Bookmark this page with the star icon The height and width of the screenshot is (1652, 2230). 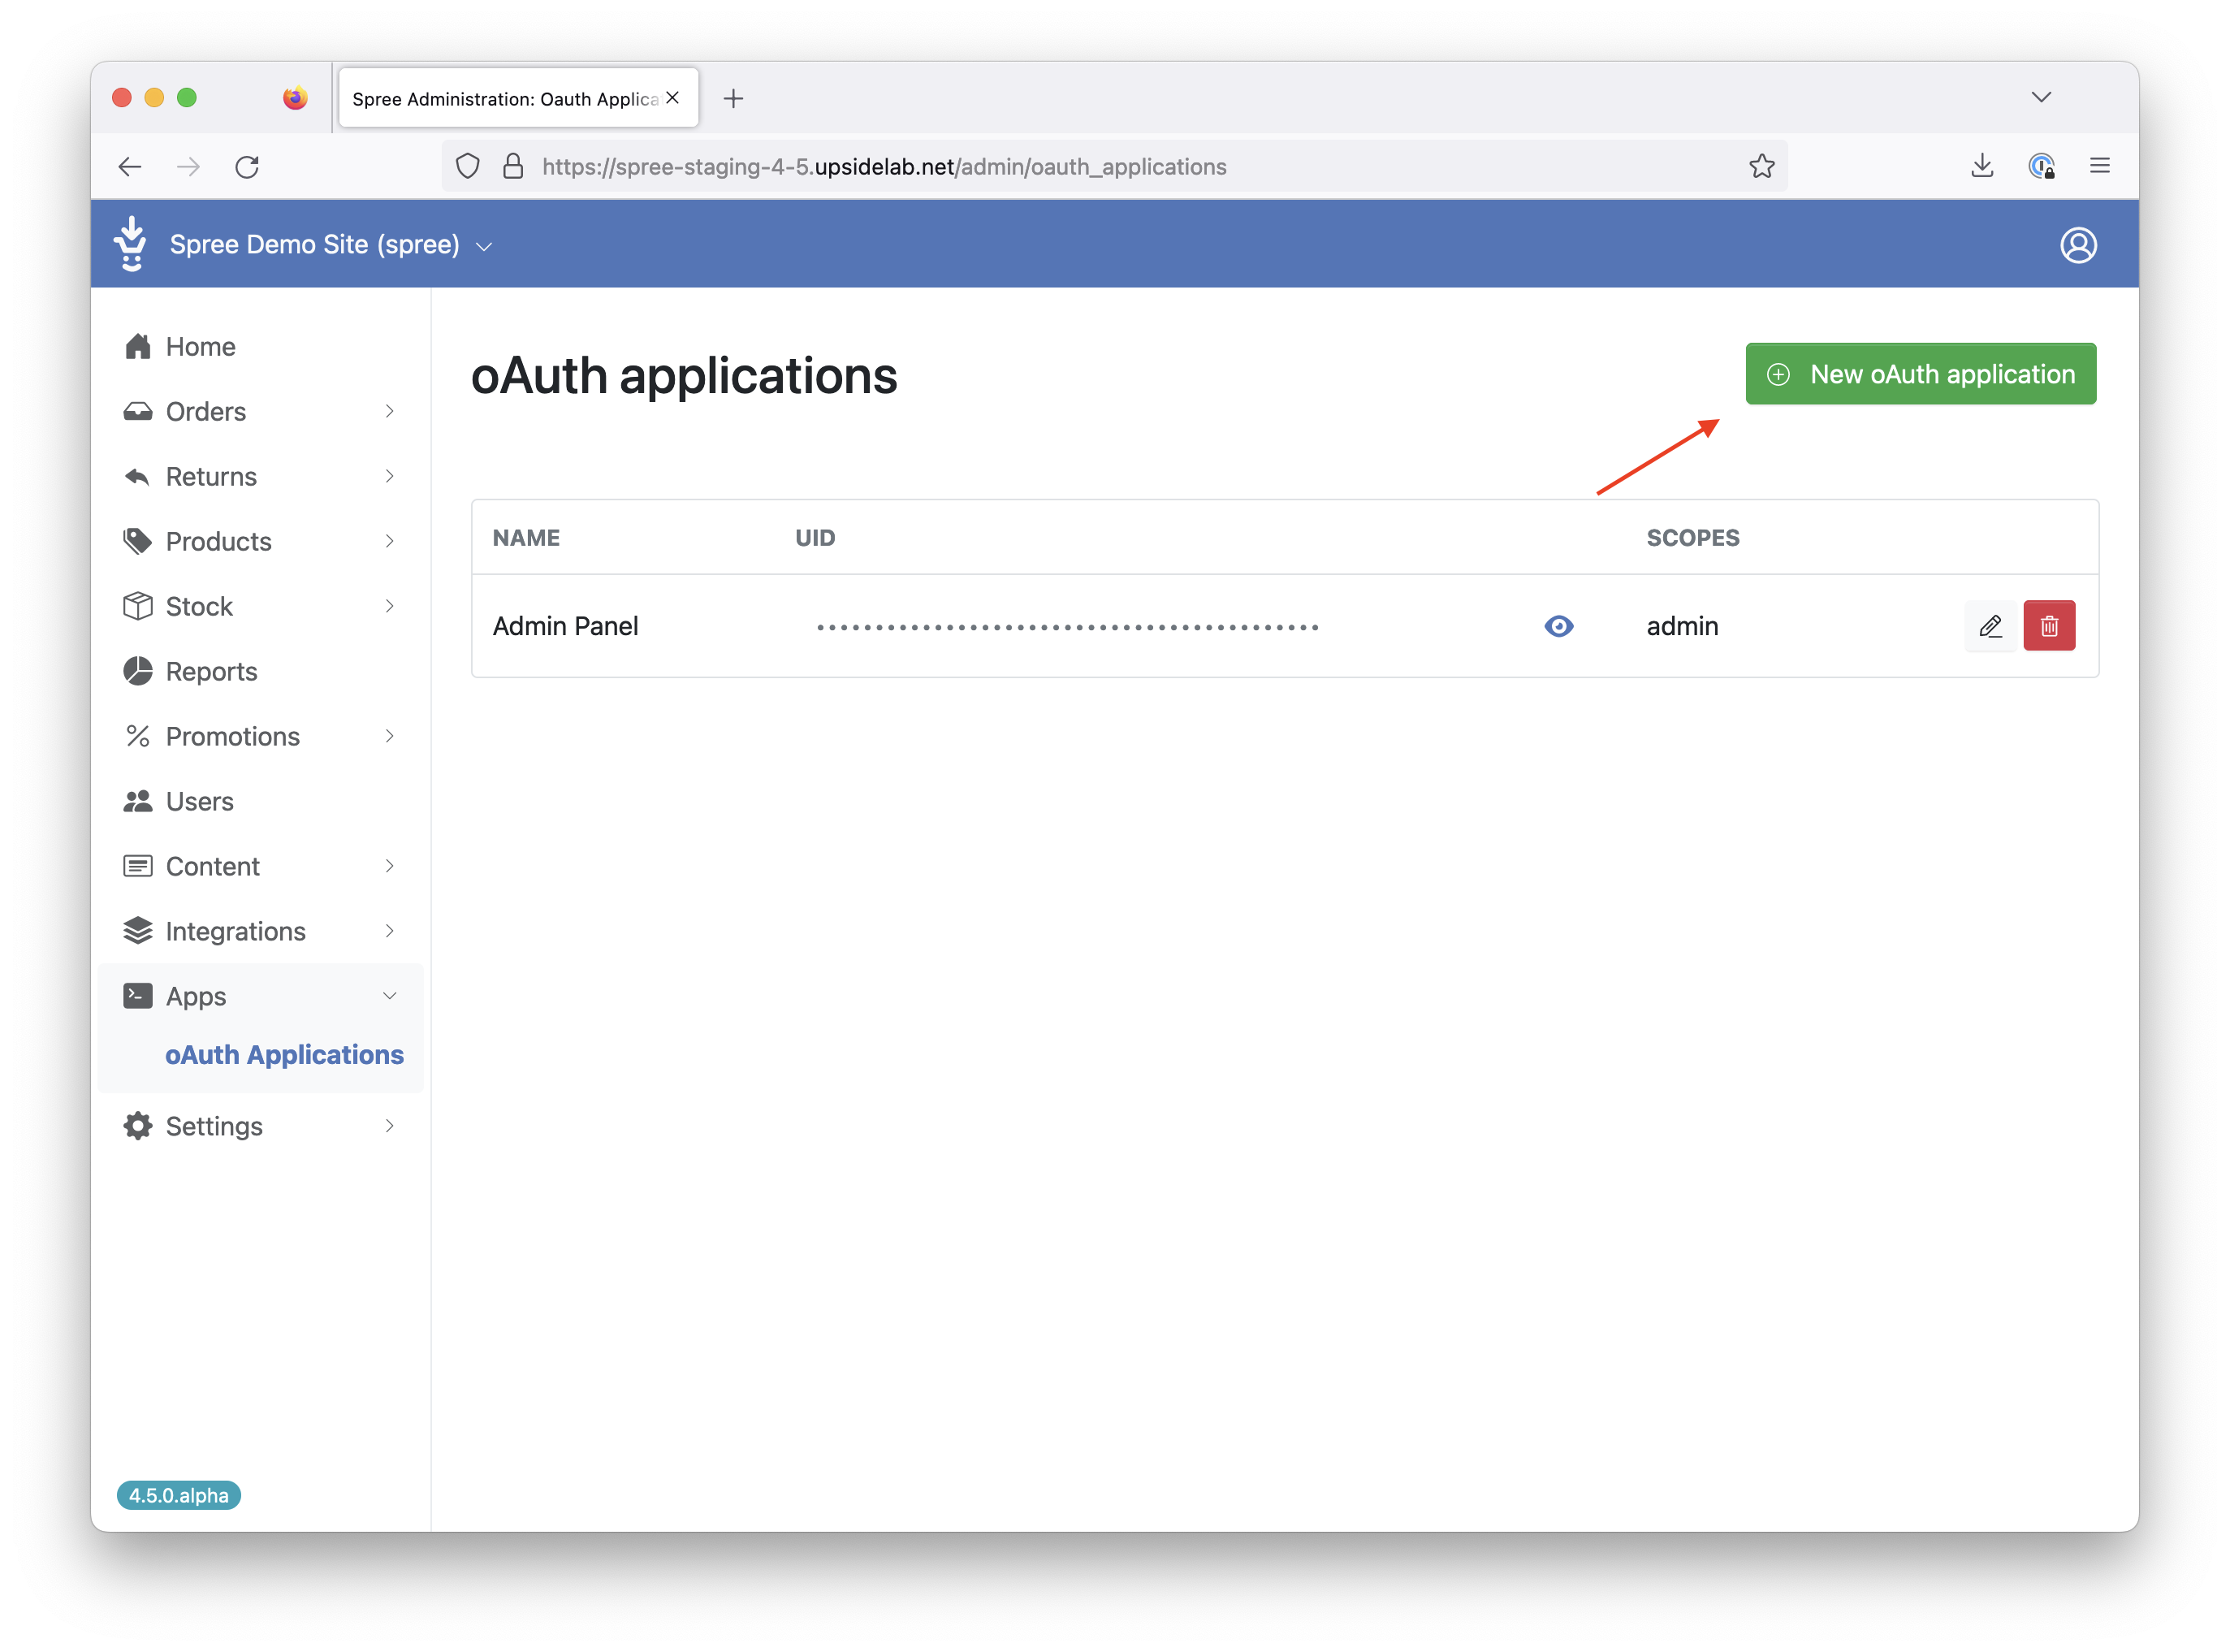pyautogui.click(x=1761, y=166)
